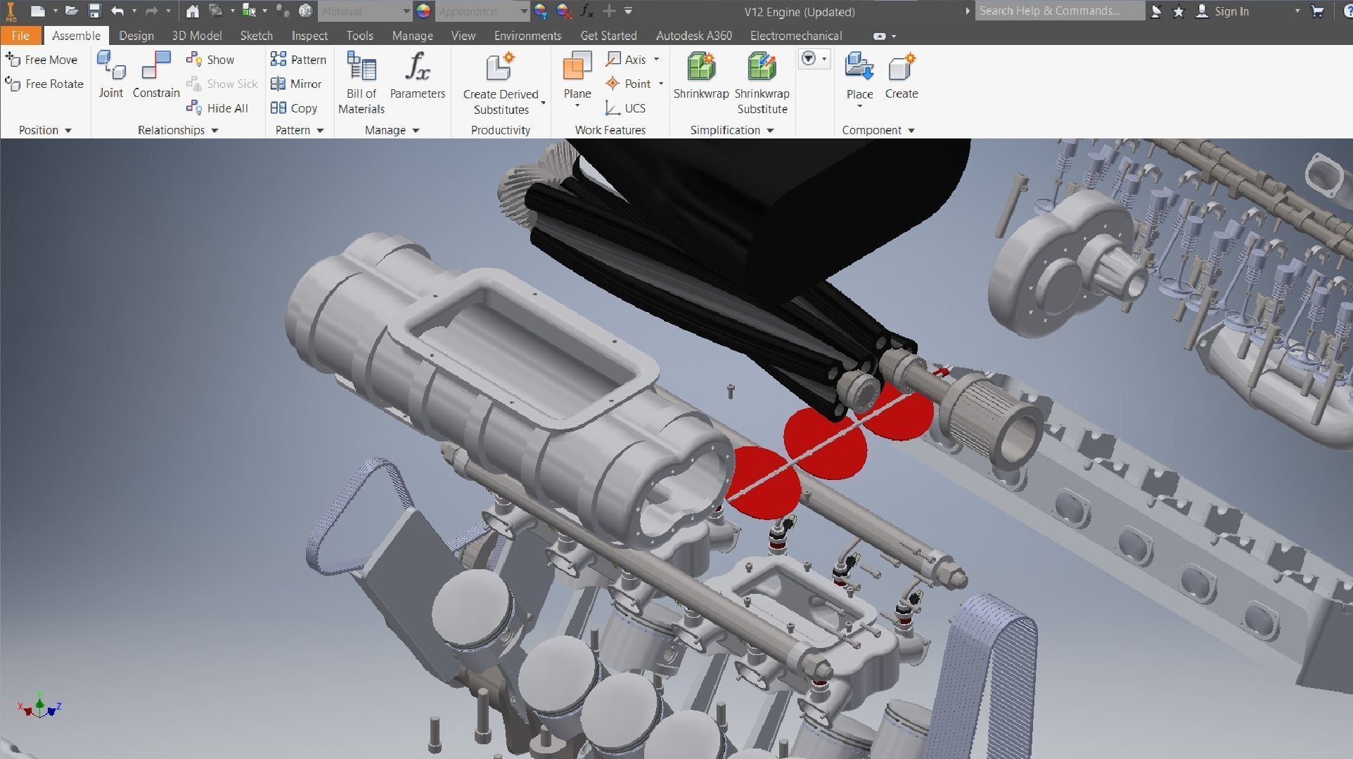Open the Sketch tab
1353x759 pixels.
[256, 35]
